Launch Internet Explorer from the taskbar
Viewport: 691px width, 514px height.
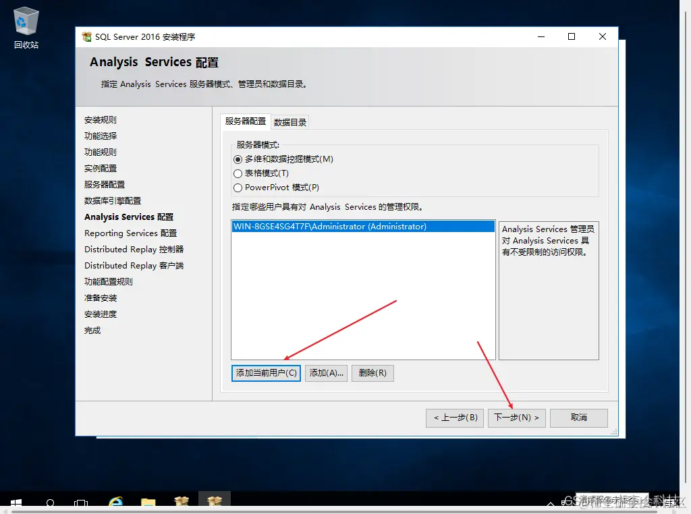click(x=115, y=502)
